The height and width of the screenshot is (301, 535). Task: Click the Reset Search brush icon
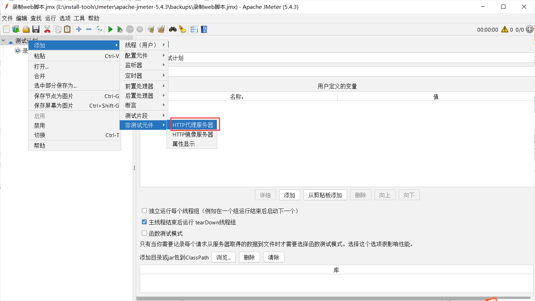click(x=182, y=30)
